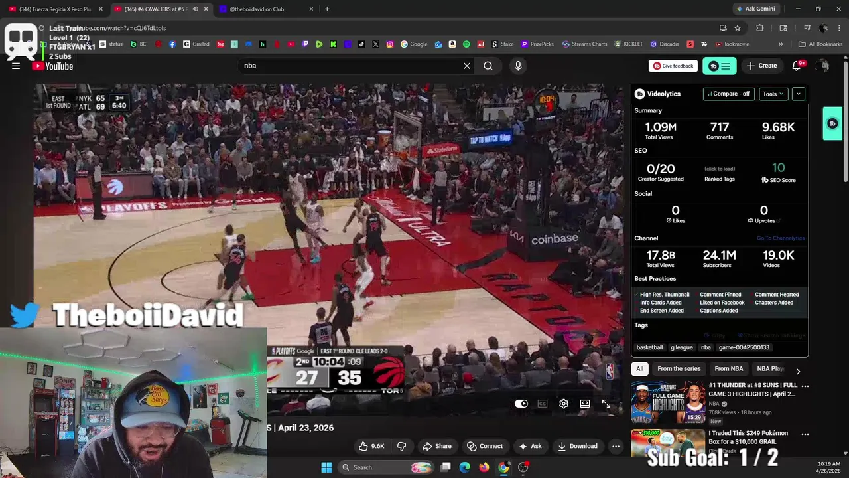The height and width of the screenshot is (478, 849).
Task: Click the Ask button under video
Action: coord(530,446)
